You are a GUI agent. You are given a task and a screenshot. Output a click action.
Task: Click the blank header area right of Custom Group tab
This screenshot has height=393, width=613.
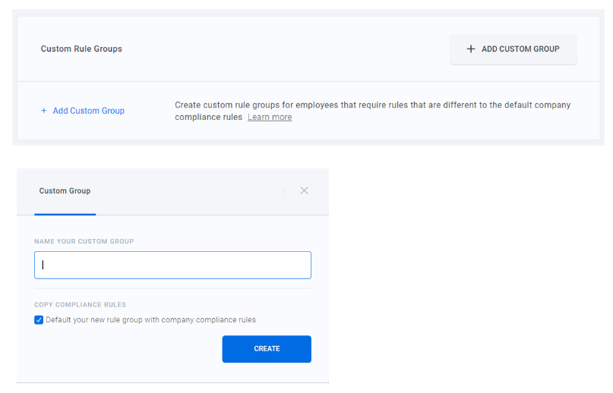click(190, 191)
